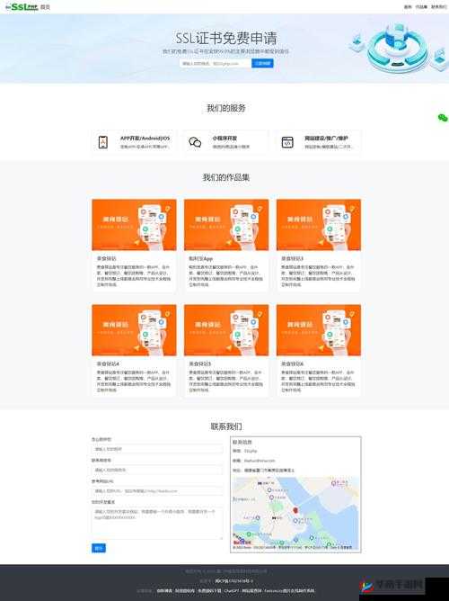This screenshot has height=601, width=449.
Task: Click the 美食驿站4 card title
Action: pyautogui.click(x=108, y=363)
